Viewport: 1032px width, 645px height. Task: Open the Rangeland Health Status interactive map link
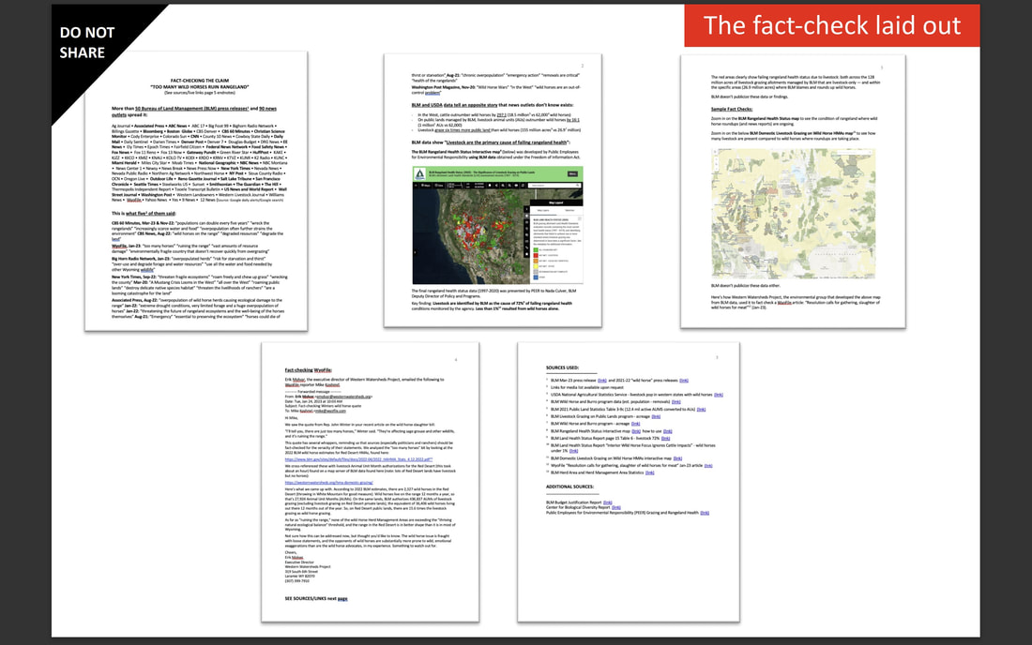(636, 431)
